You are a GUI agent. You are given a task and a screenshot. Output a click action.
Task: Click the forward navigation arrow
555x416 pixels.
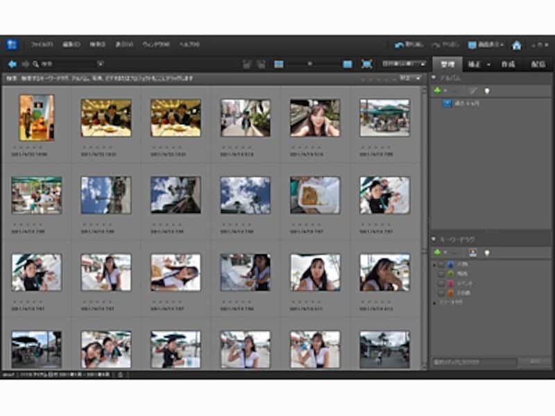tap(26, 64)
